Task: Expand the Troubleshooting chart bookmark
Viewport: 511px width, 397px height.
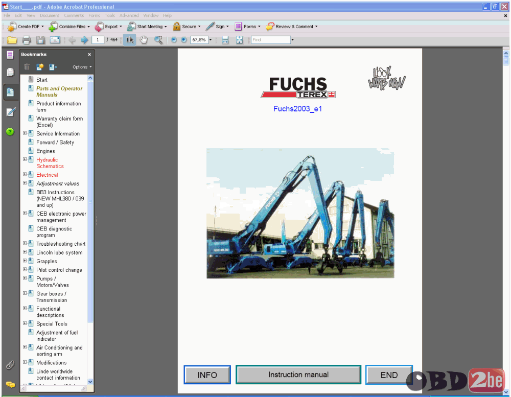Action: coord(25,243)
